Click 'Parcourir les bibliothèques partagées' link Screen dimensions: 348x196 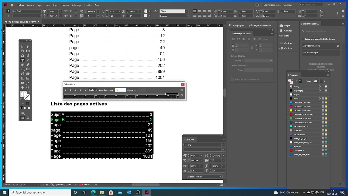pyautogui.click(x=321, y=65)
